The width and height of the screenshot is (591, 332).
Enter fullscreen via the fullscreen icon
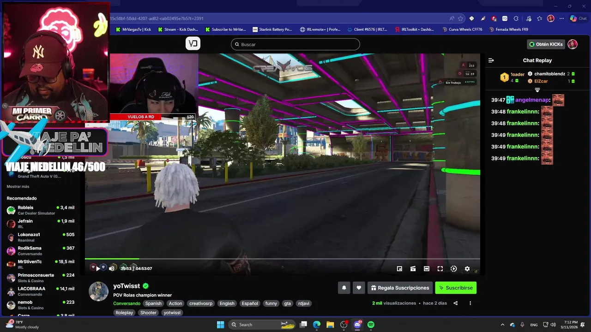[x=440, y=269]
